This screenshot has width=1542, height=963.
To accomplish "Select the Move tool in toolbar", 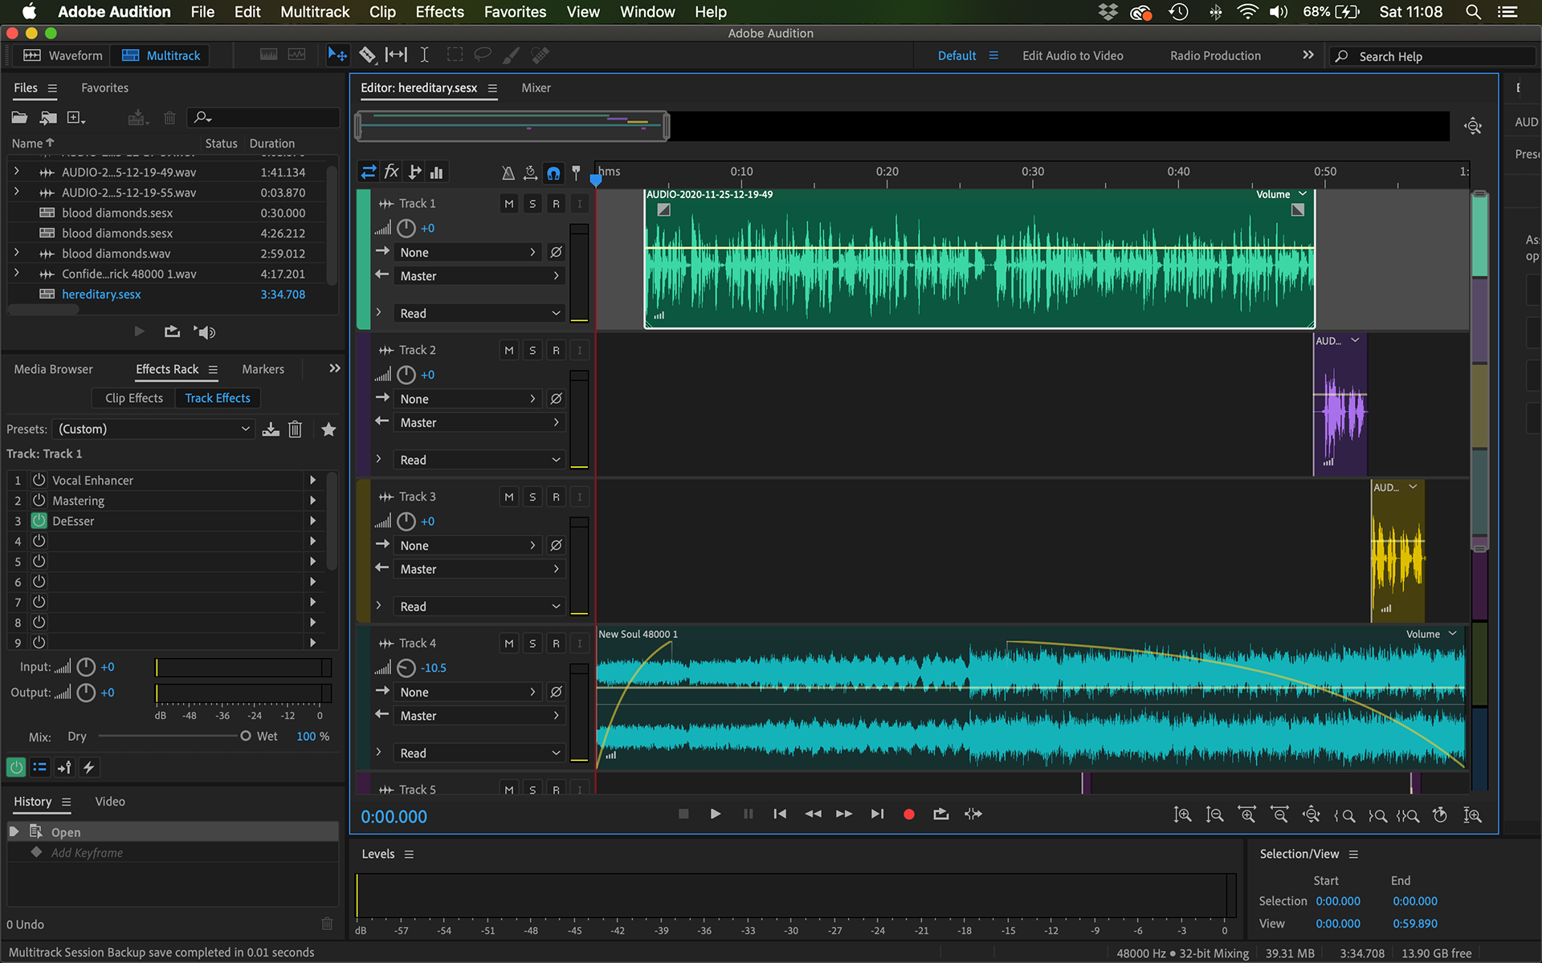I will 337,55.
